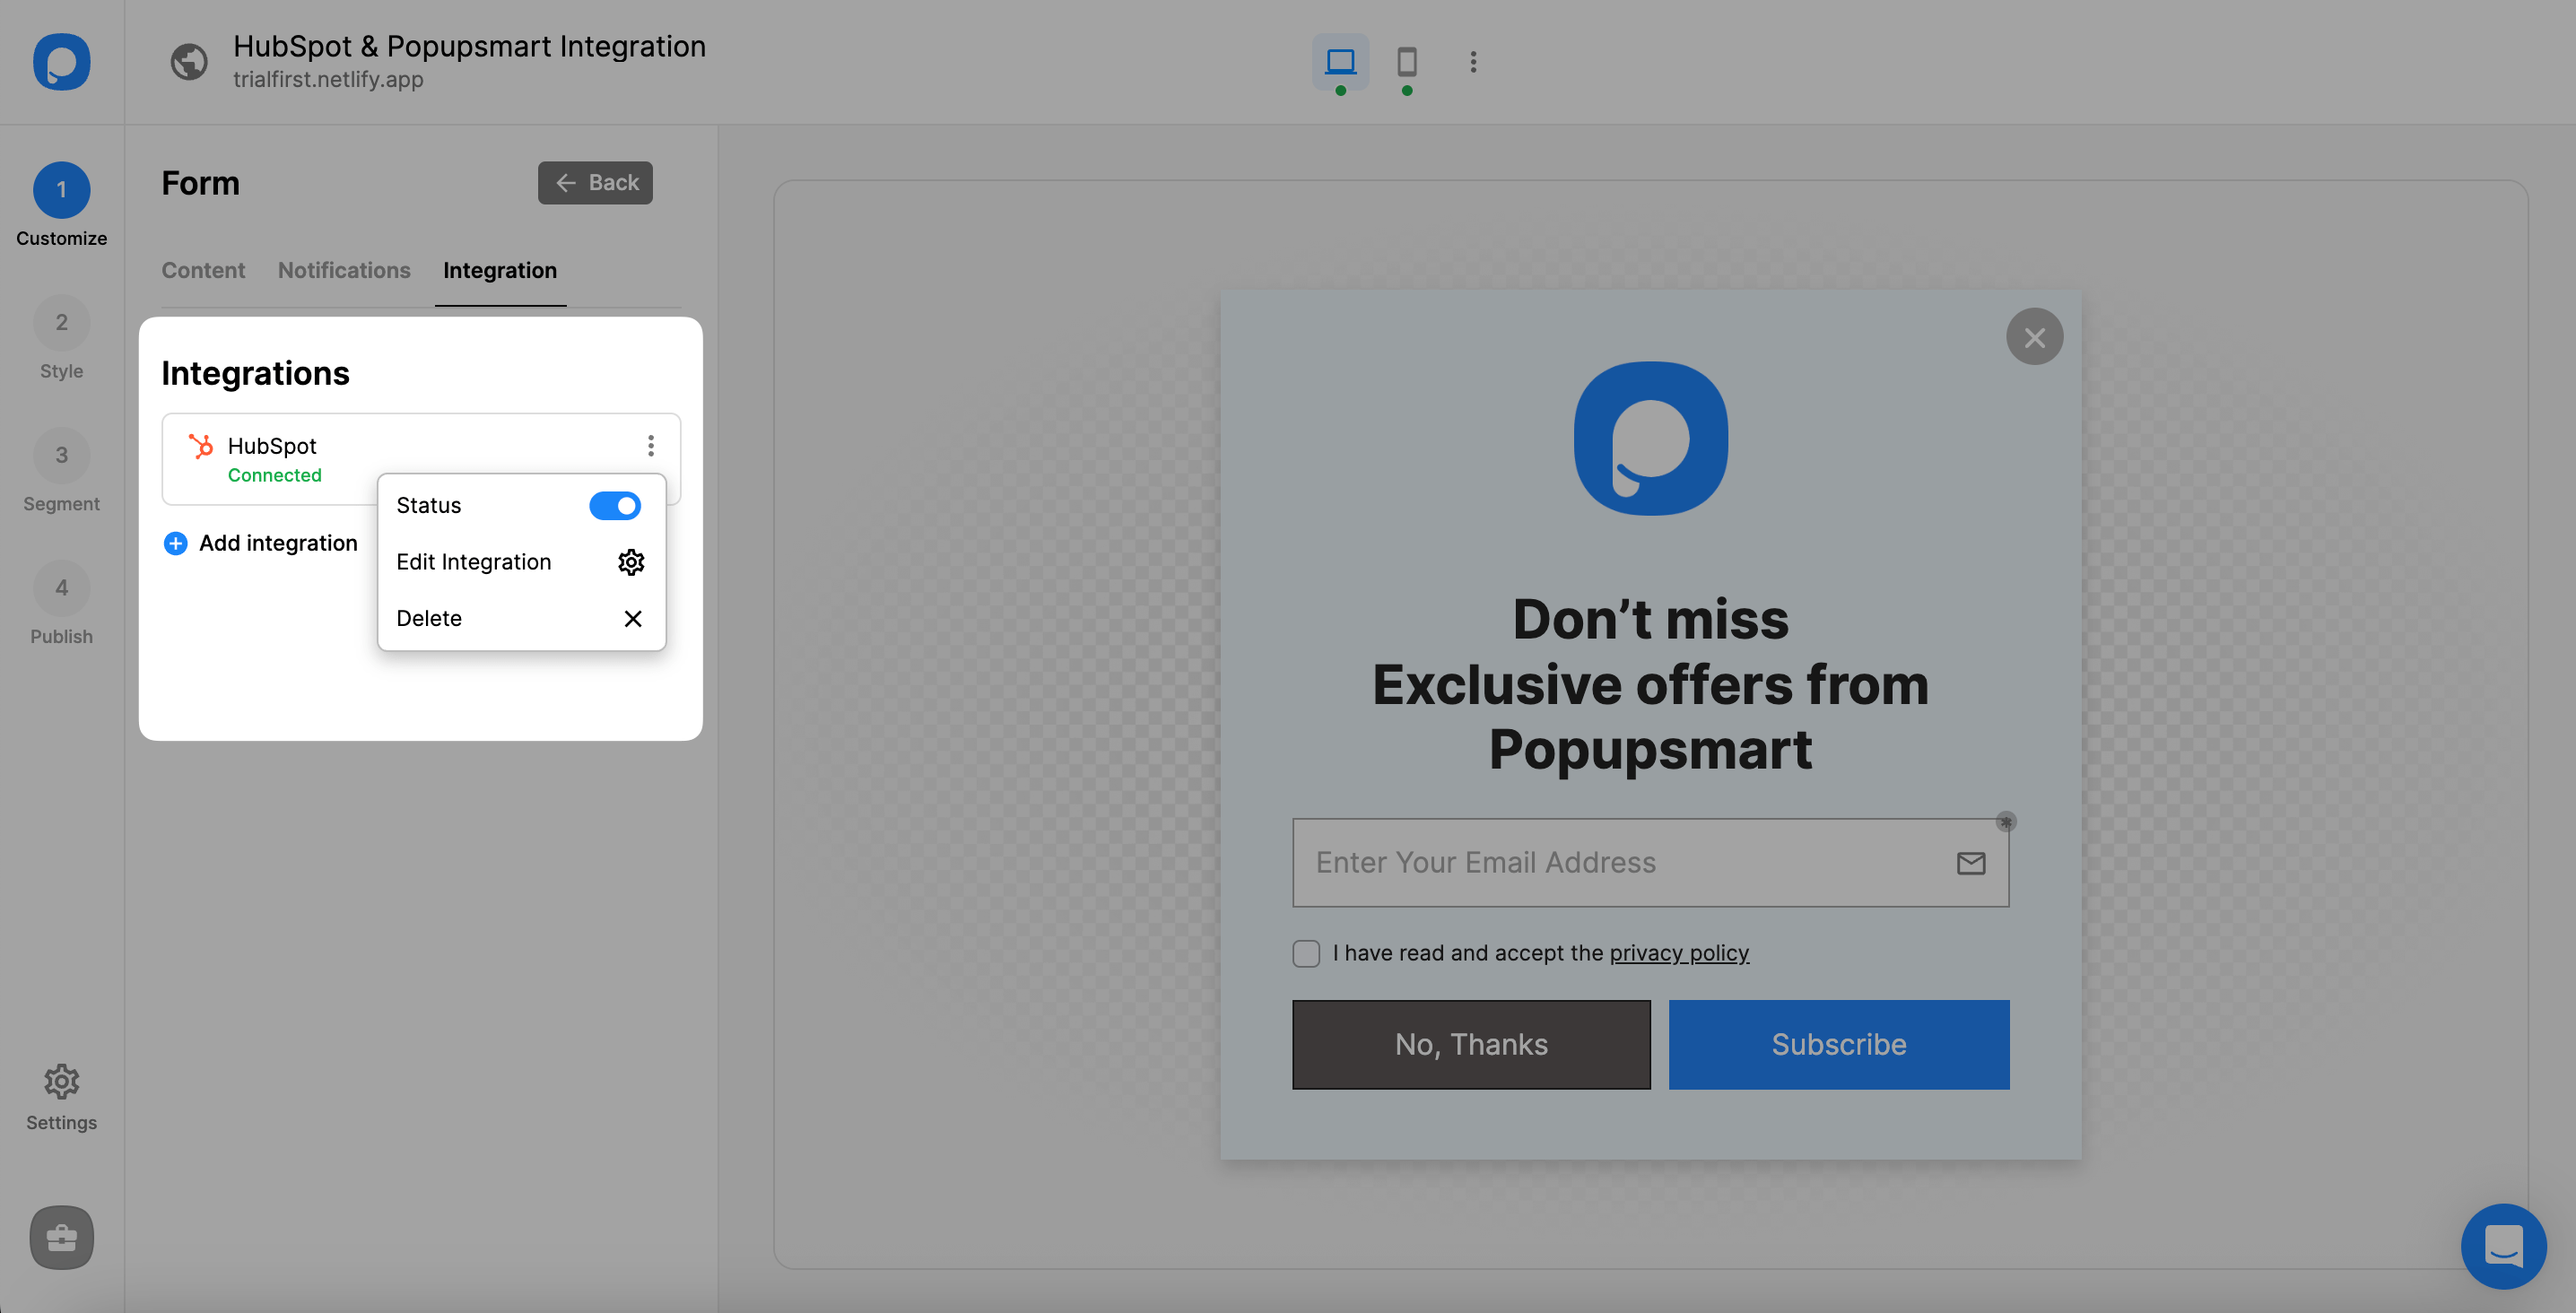Check the privacy policy acceptance checkbox

point(1305,953)
